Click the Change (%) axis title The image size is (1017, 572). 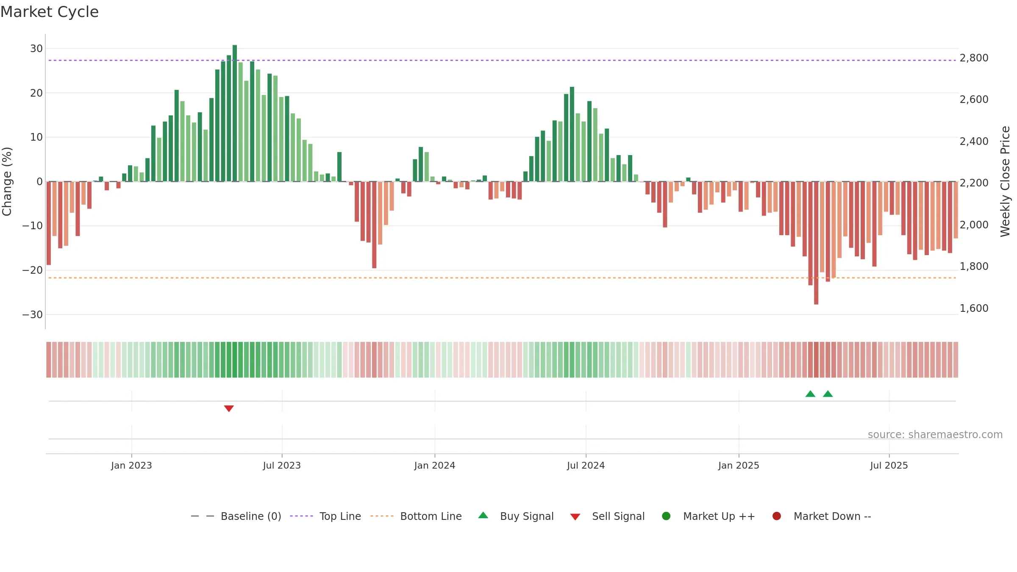tap(7, 181)
